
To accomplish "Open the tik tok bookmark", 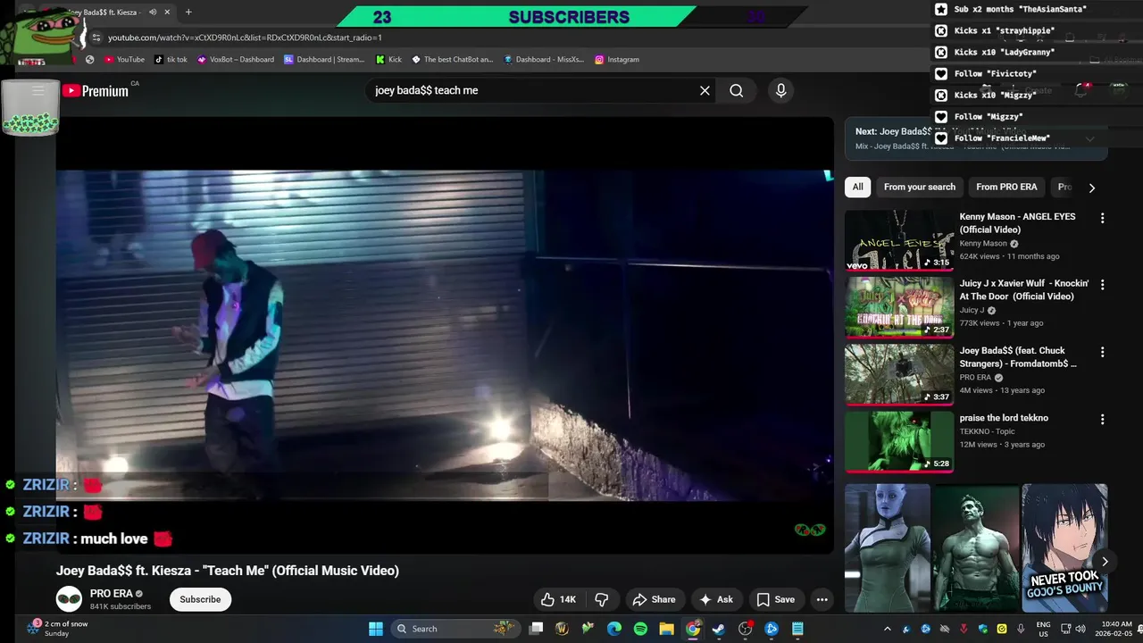I will (171, 59).
